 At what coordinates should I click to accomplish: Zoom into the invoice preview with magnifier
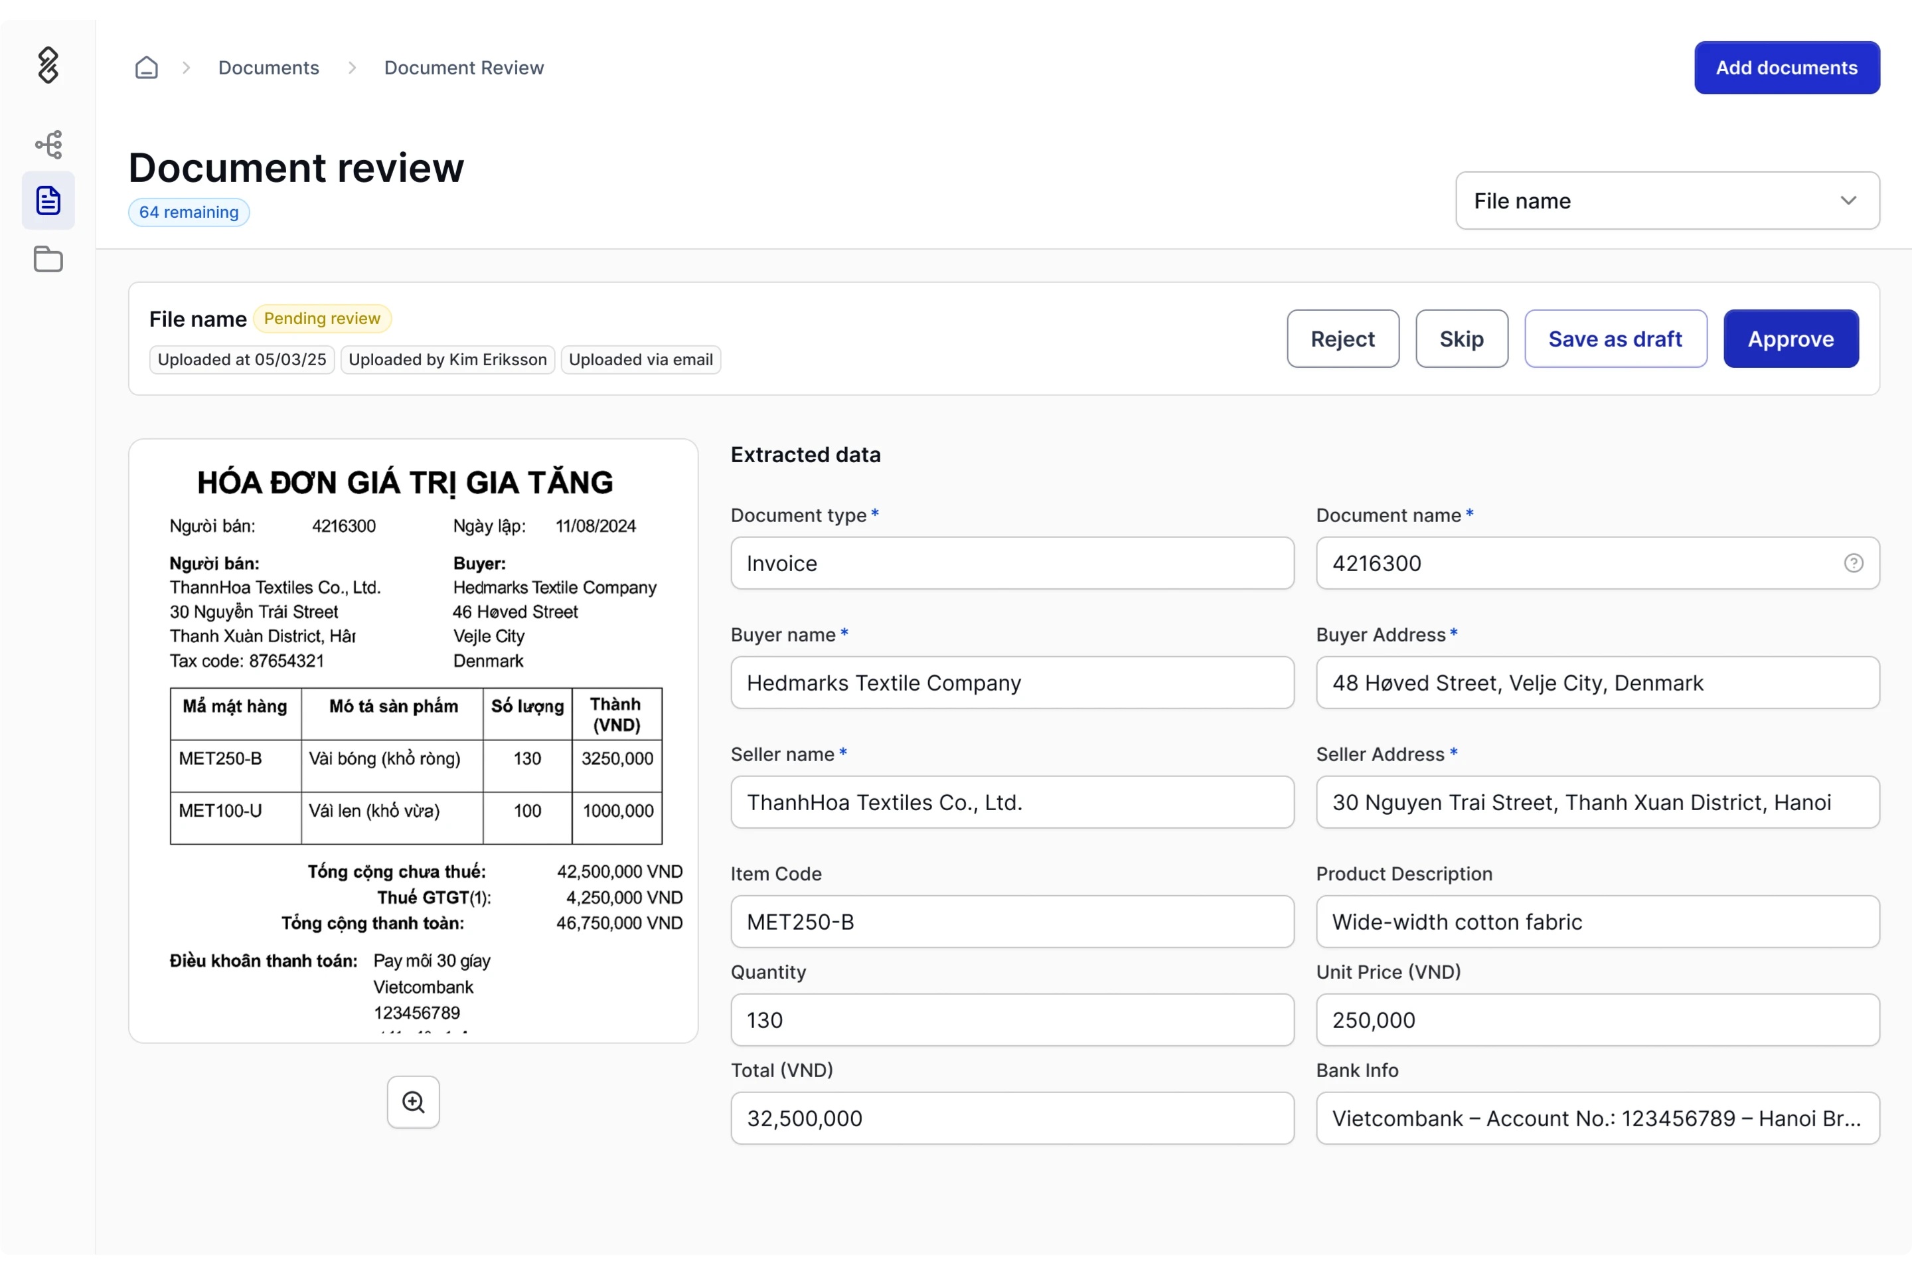(413, 1102)
